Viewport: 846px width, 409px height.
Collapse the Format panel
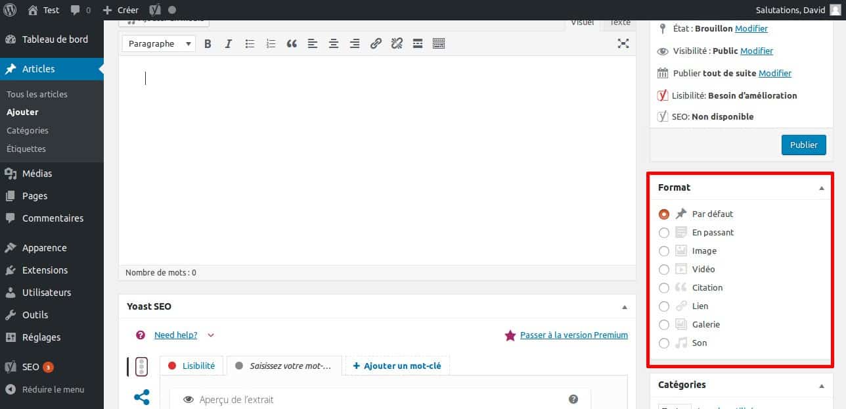[820, 187]
